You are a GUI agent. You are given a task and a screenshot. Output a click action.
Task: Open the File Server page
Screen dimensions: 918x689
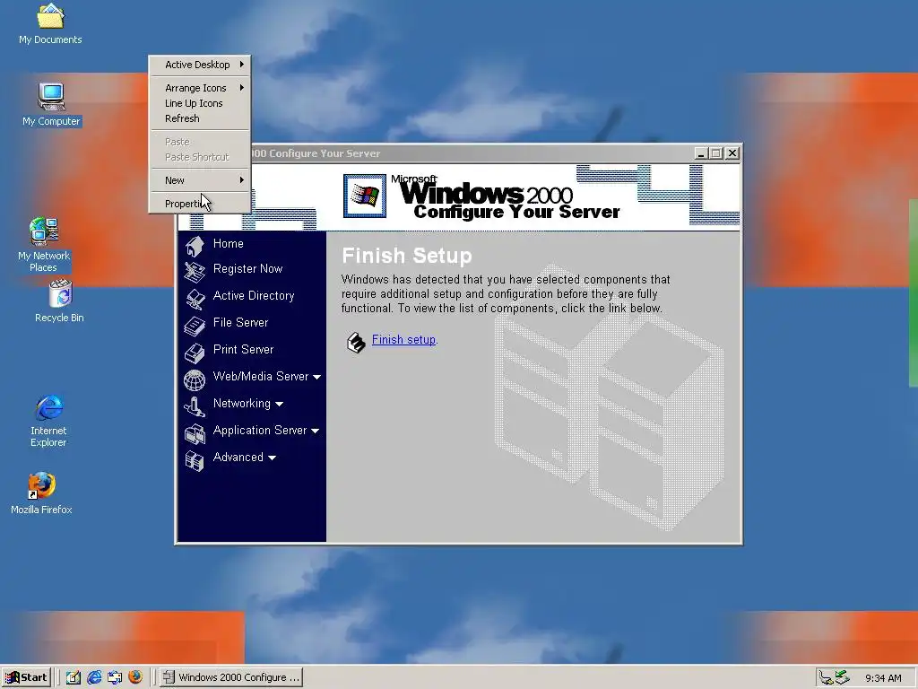240,323
